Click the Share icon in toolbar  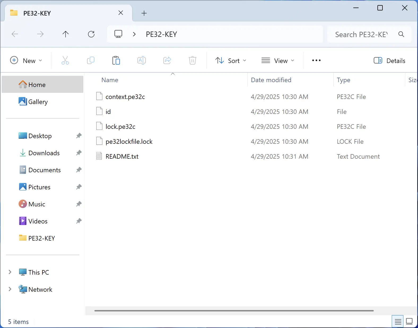coord(167,60)
